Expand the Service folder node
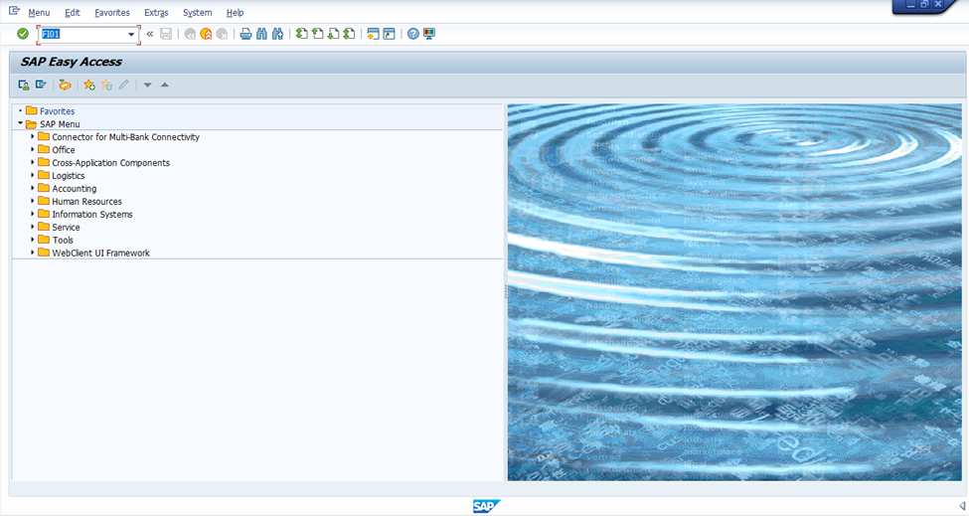Screen dimensions: 969x516 pos(32,227)
